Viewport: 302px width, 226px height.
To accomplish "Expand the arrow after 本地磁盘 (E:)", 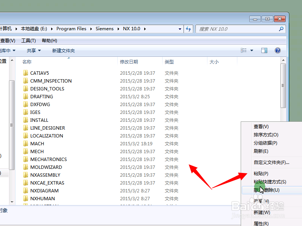I will click(52, 29).
